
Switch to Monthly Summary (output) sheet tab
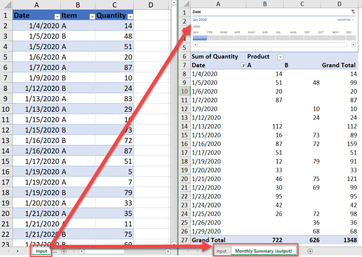[x=264, y=251]
